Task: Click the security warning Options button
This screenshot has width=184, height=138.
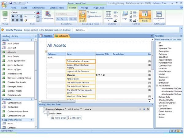Action: 80,30
